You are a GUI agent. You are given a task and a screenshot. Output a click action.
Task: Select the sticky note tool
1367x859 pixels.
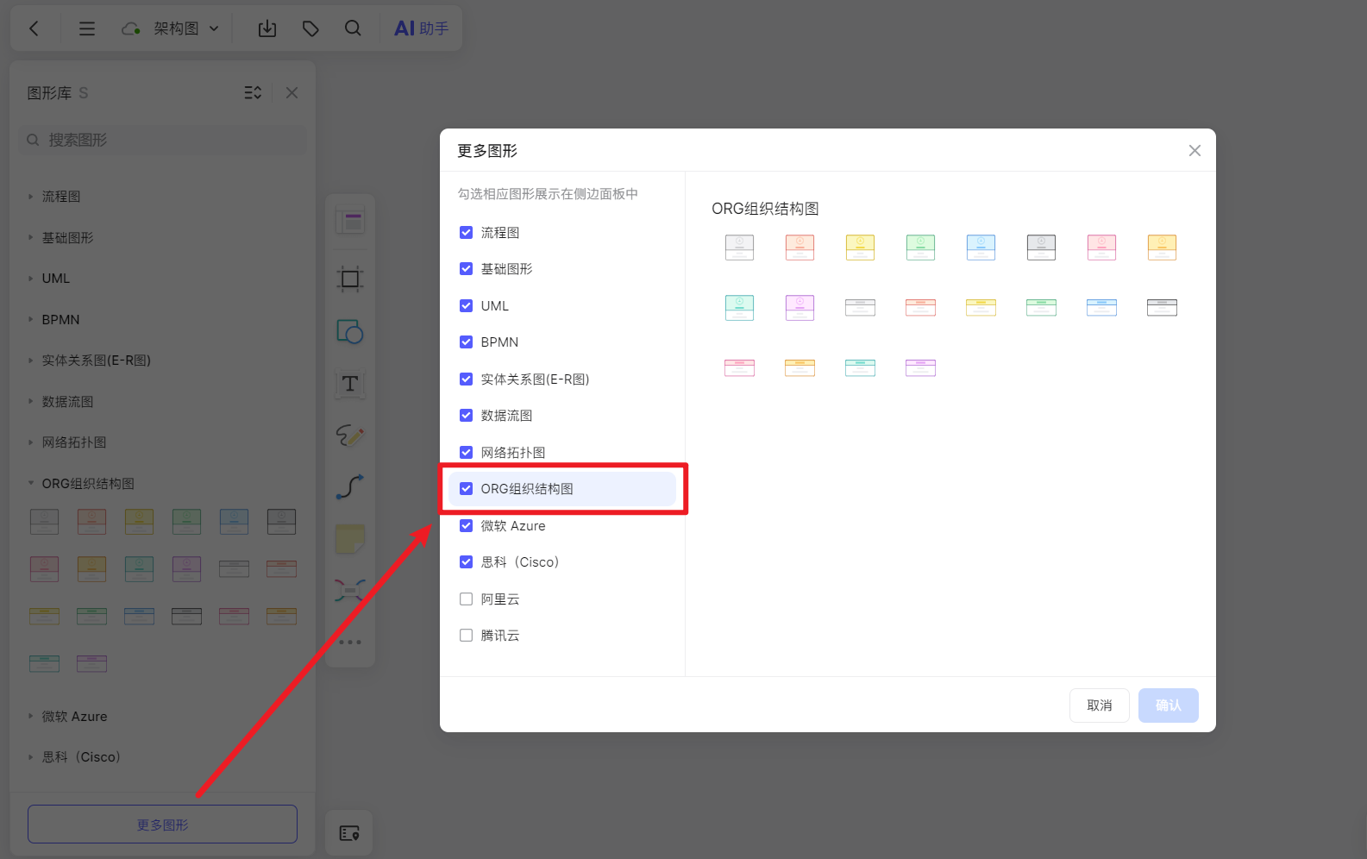point(350,539)
